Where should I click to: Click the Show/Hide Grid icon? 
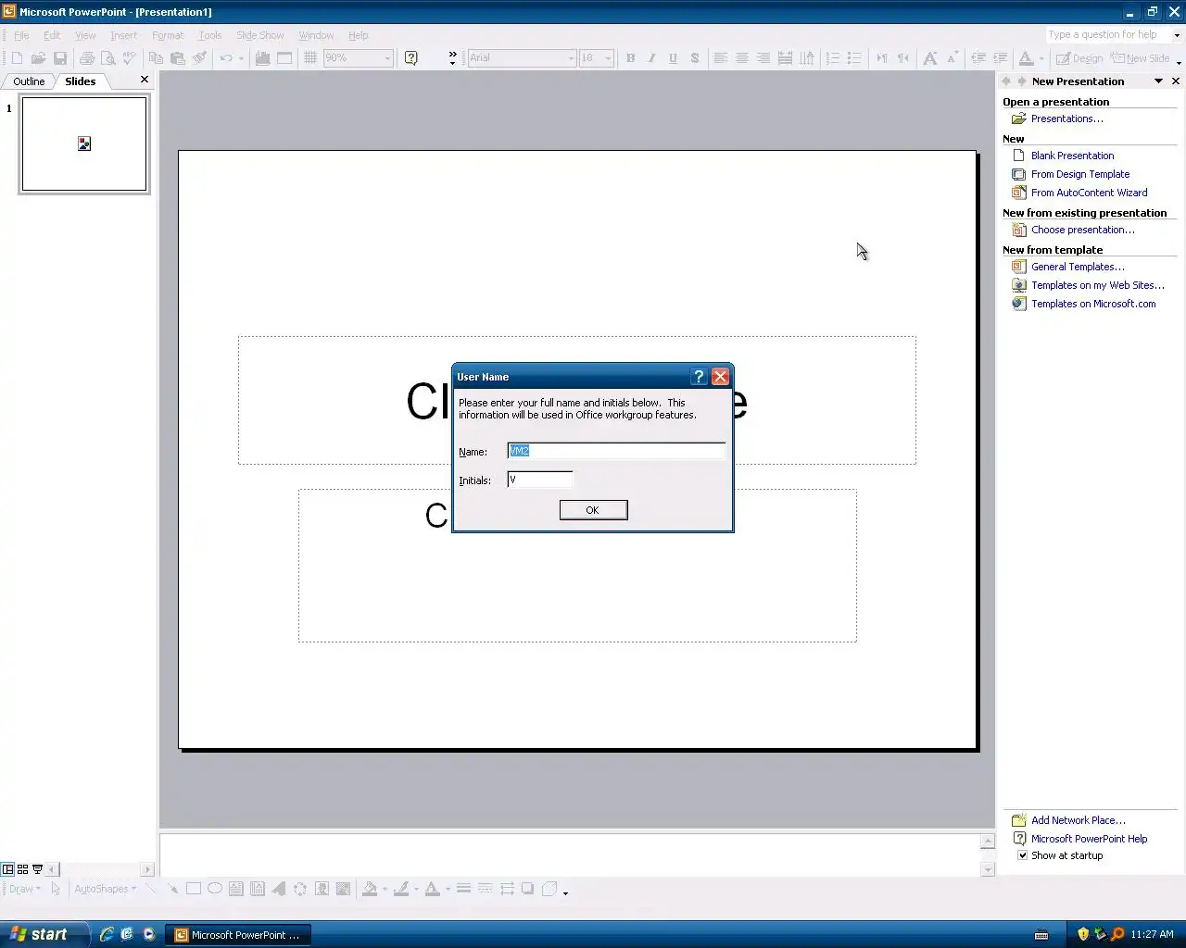[x=310, y=58]
